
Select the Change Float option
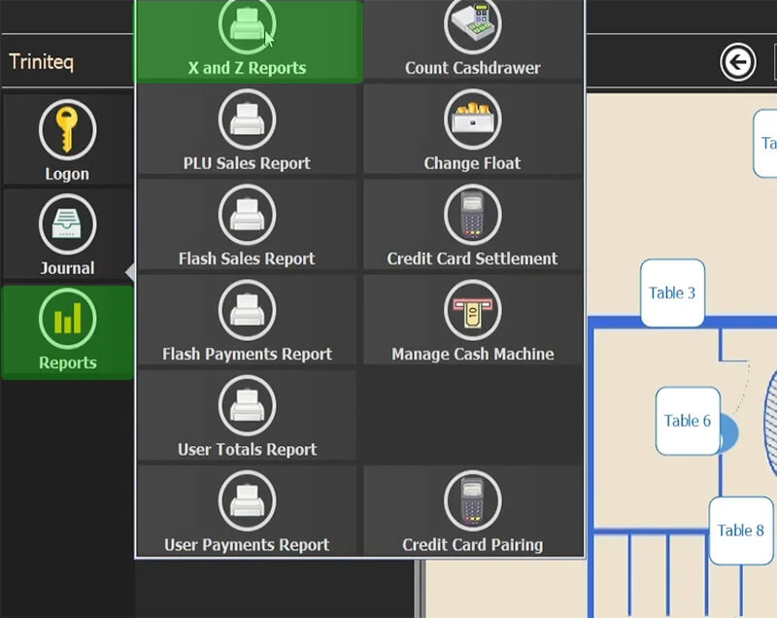point(473,129)
